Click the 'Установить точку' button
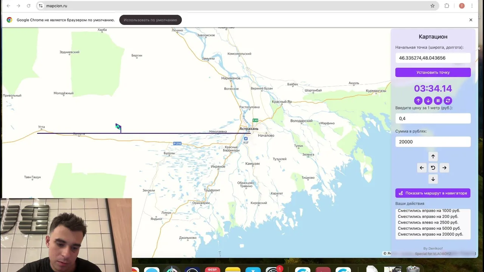 [433, 72]
